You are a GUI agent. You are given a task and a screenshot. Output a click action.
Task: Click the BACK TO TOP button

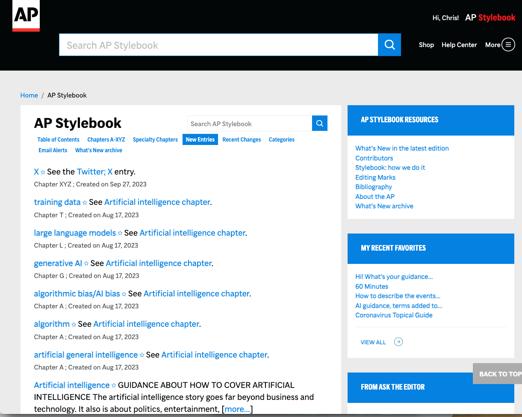point(498,374)
